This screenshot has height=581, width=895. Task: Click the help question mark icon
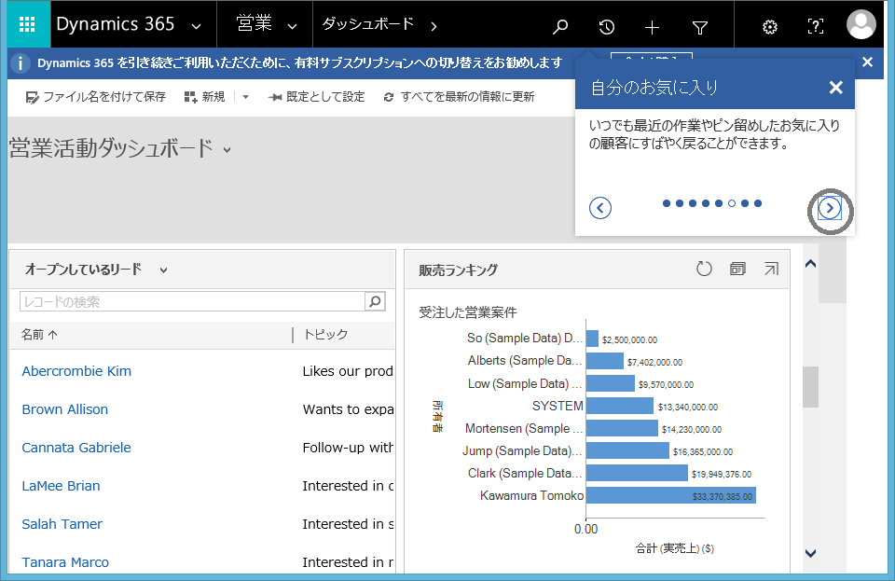816,26
